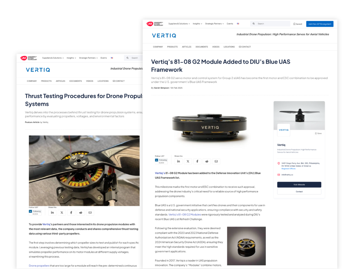Click the Vertiq logo in the front window header
This screenshot has height=269, width=353.
(164, 36)
